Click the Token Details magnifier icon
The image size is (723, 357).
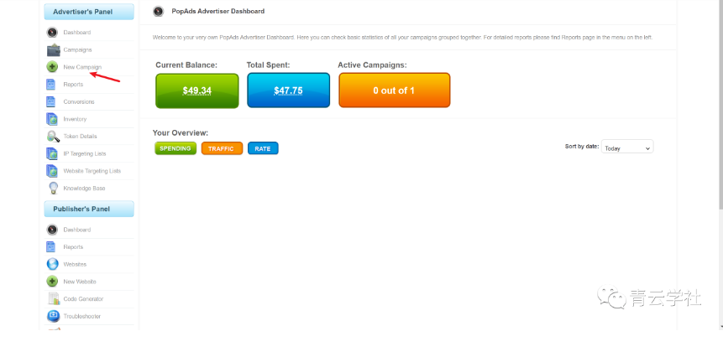coord(52,137)
